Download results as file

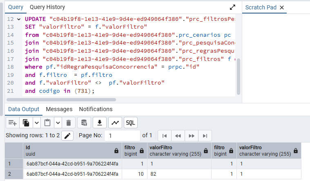tap(100, 123)
